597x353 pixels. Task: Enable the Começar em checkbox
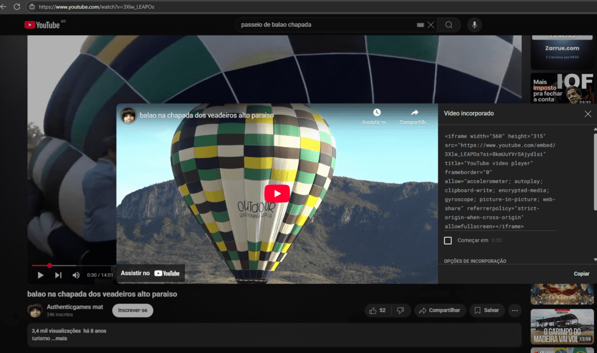[x=448, y=241]
